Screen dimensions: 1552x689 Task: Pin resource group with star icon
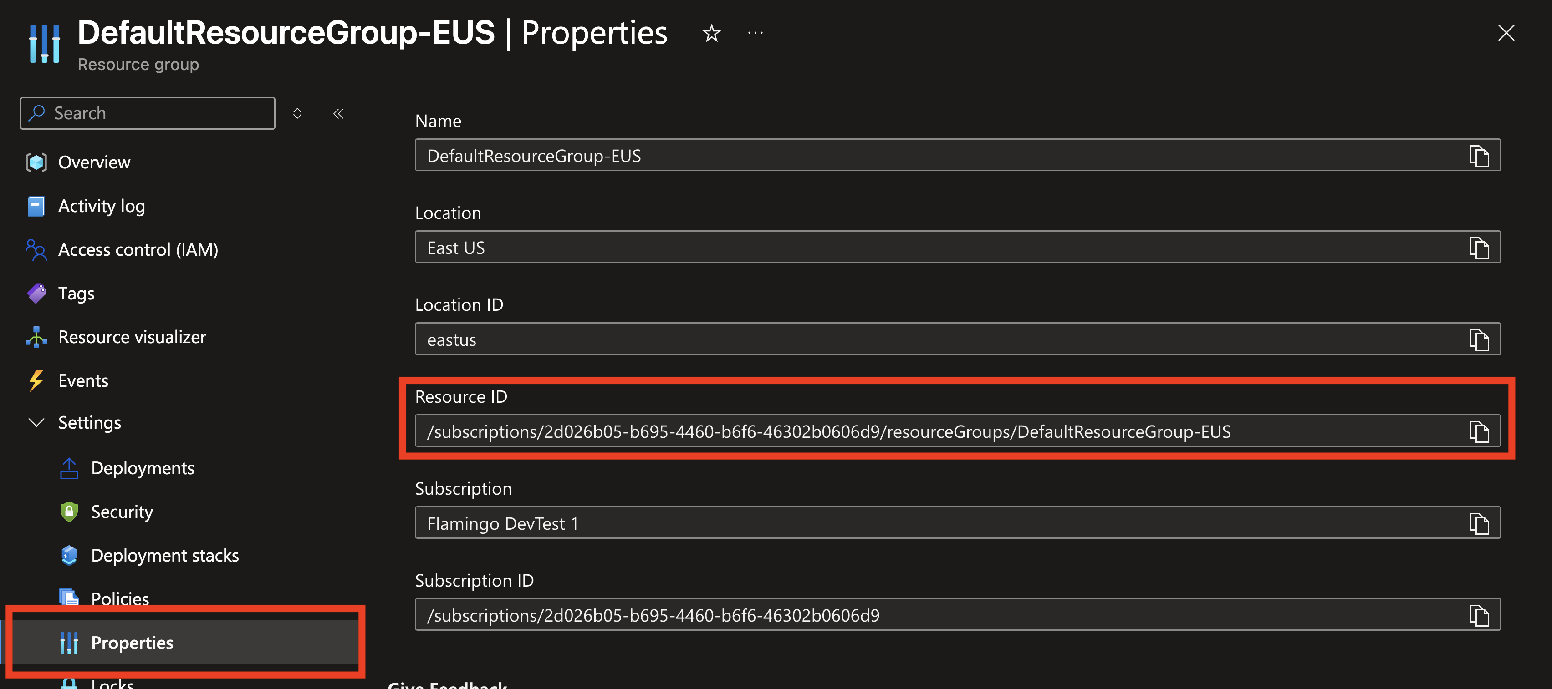pos(711,33)
